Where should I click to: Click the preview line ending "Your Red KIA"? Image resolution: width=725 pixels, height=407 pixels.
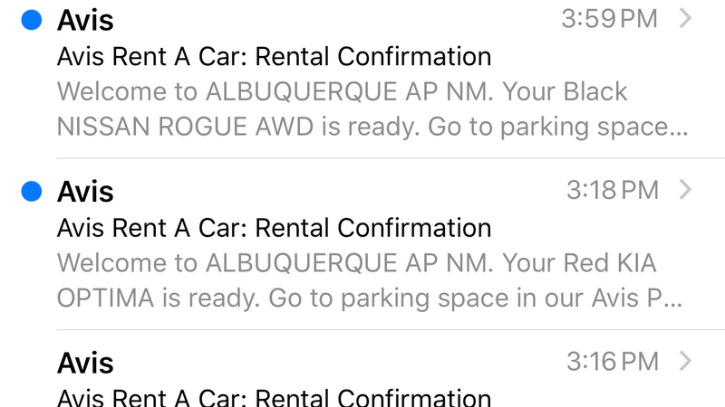356,263
